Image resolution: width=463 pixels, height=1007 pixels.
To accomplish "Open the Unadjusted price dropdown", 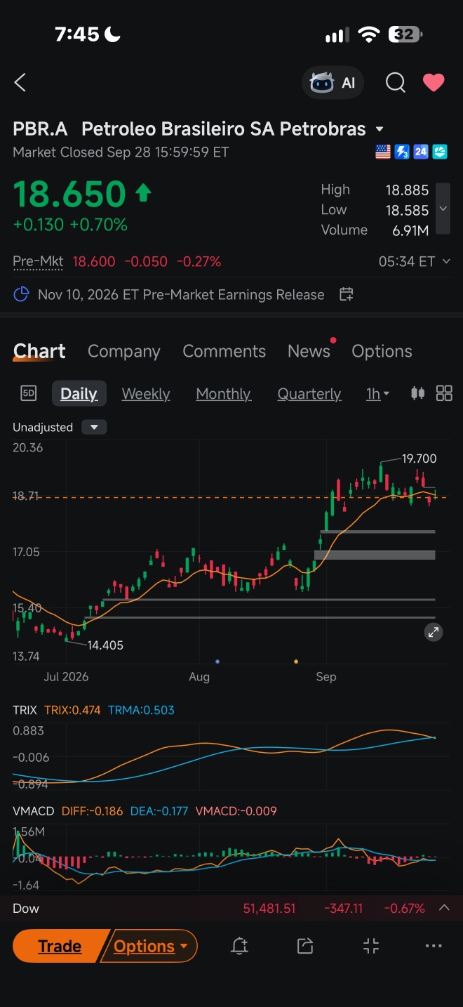I will tap(94, 427).
